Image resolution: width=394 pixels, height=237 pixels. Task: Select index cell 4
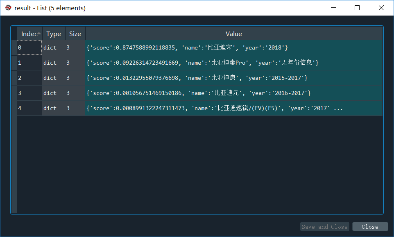click(29, 108)
